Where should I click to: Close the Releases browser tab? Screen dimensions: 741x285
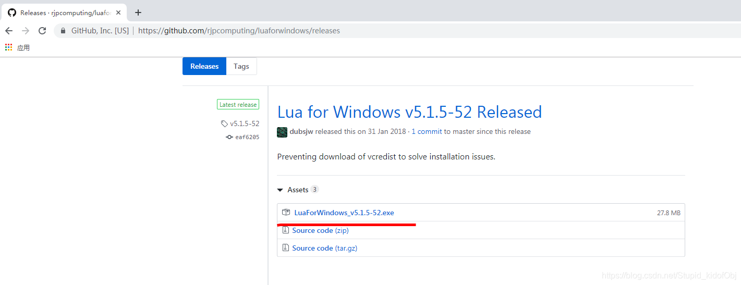tap(118, 13)
